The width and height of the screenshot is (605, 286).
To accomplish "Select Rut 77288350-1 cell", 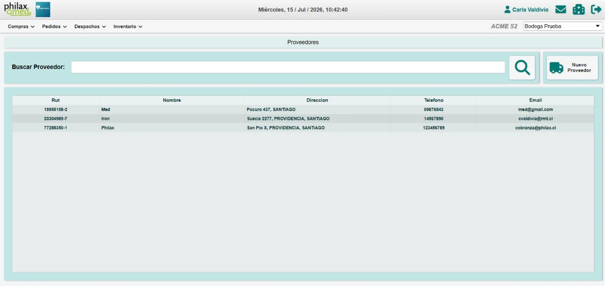I will 55,128.
